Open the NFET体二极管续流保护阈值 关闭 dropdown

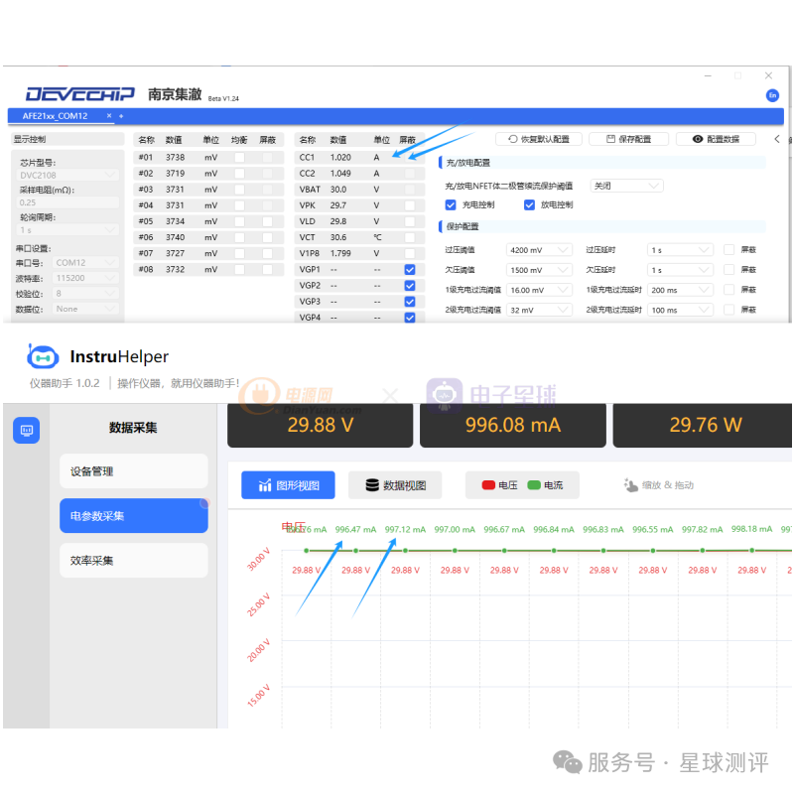pos(626,186)
